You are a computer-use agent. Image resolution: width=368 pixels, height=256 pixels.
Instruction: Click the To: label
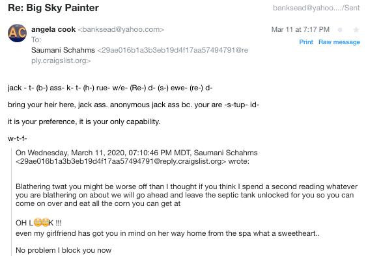pyautogui.click(x=36, y=40)
